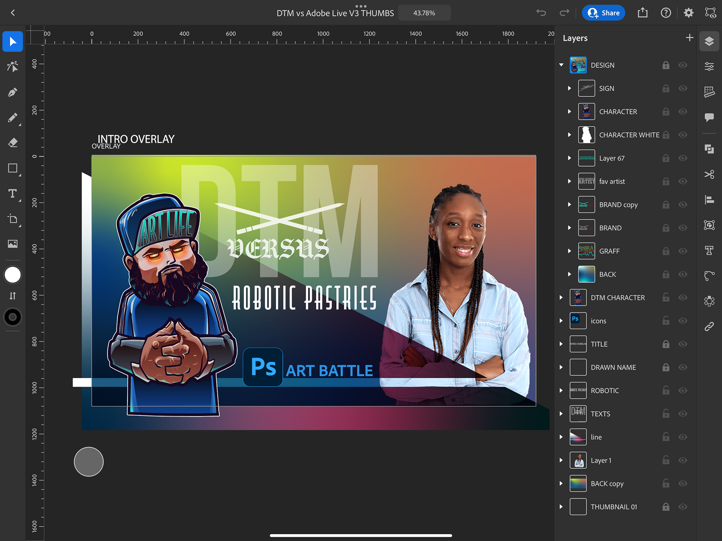The image size is (722, 541).
Task: Click the redo arrow
Action: point(564,13)
